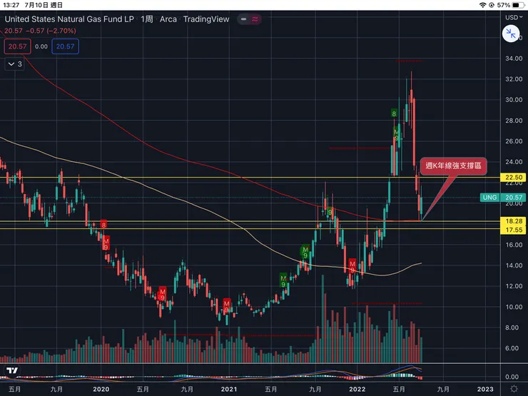
Task: Select the 18.28 yellow price label
Action: click(514, 221)
